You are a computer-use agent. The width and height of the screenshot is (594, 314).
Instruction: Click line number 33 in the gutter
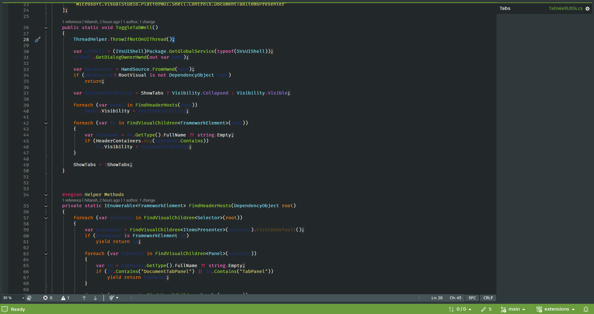(26, 69)
